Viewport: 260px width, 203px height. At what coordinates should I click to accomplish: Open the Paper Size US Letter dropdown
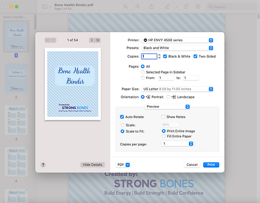click(x=177, y=89)
